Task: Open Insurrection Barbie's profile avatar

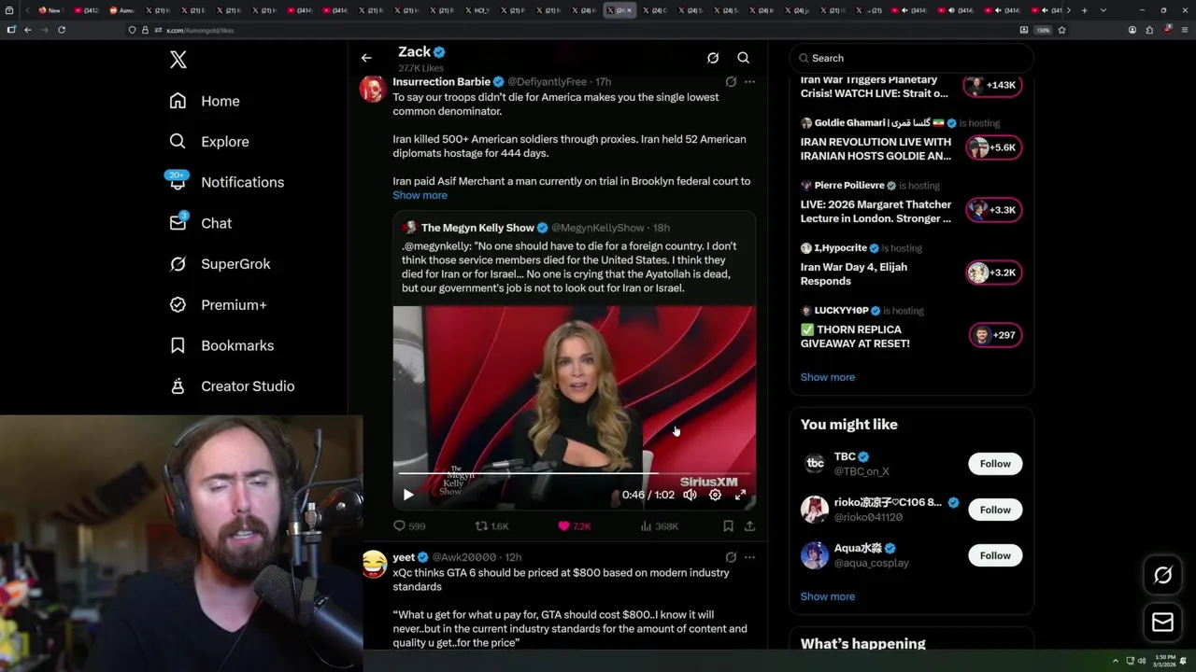Action: click(x=373, y=90)
